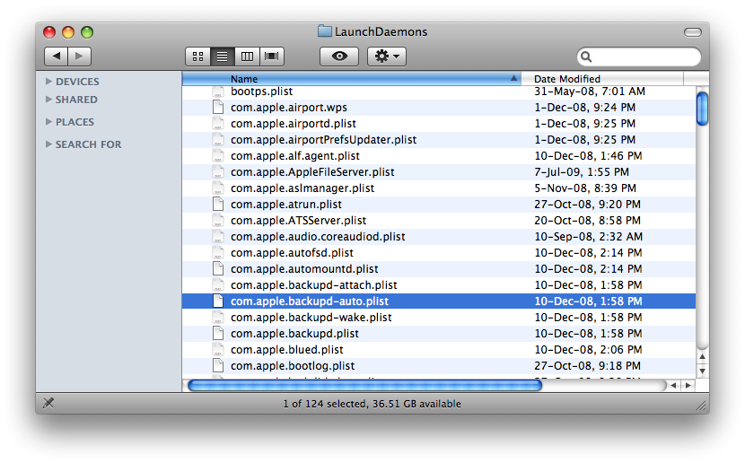Switch to list view

point(222,57)
